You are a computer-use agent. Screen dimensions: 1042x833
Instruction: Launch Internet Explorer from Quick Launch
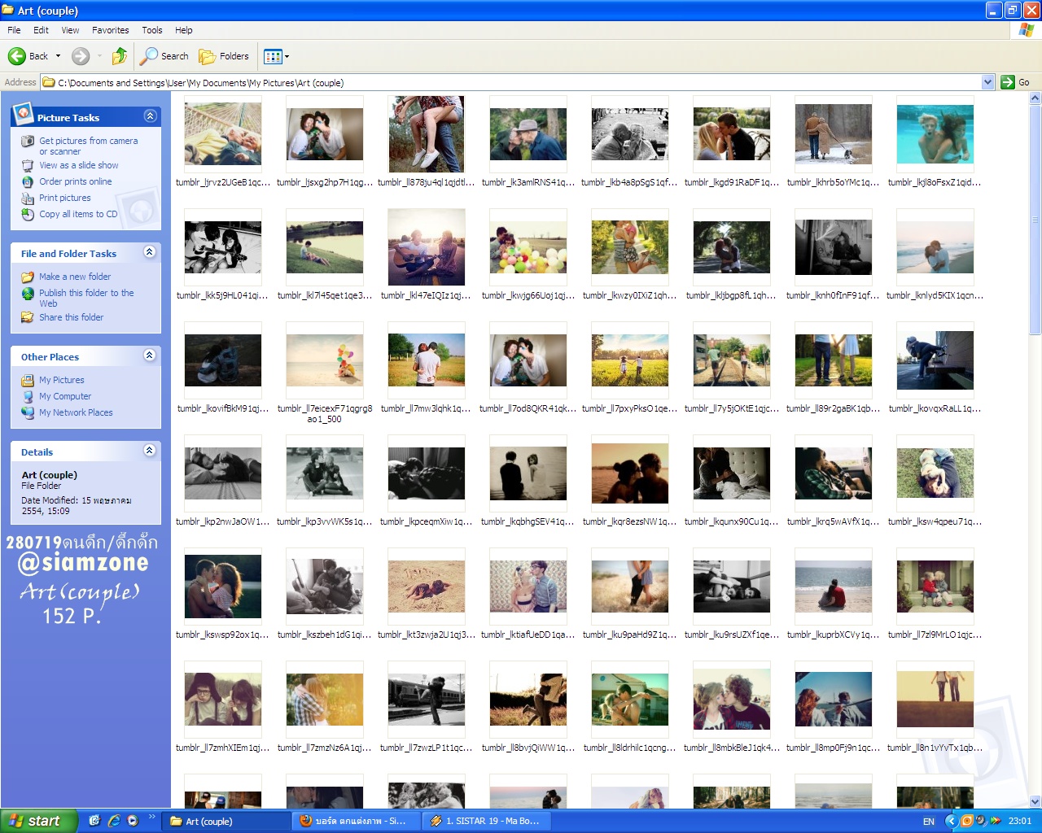(114, 821)
